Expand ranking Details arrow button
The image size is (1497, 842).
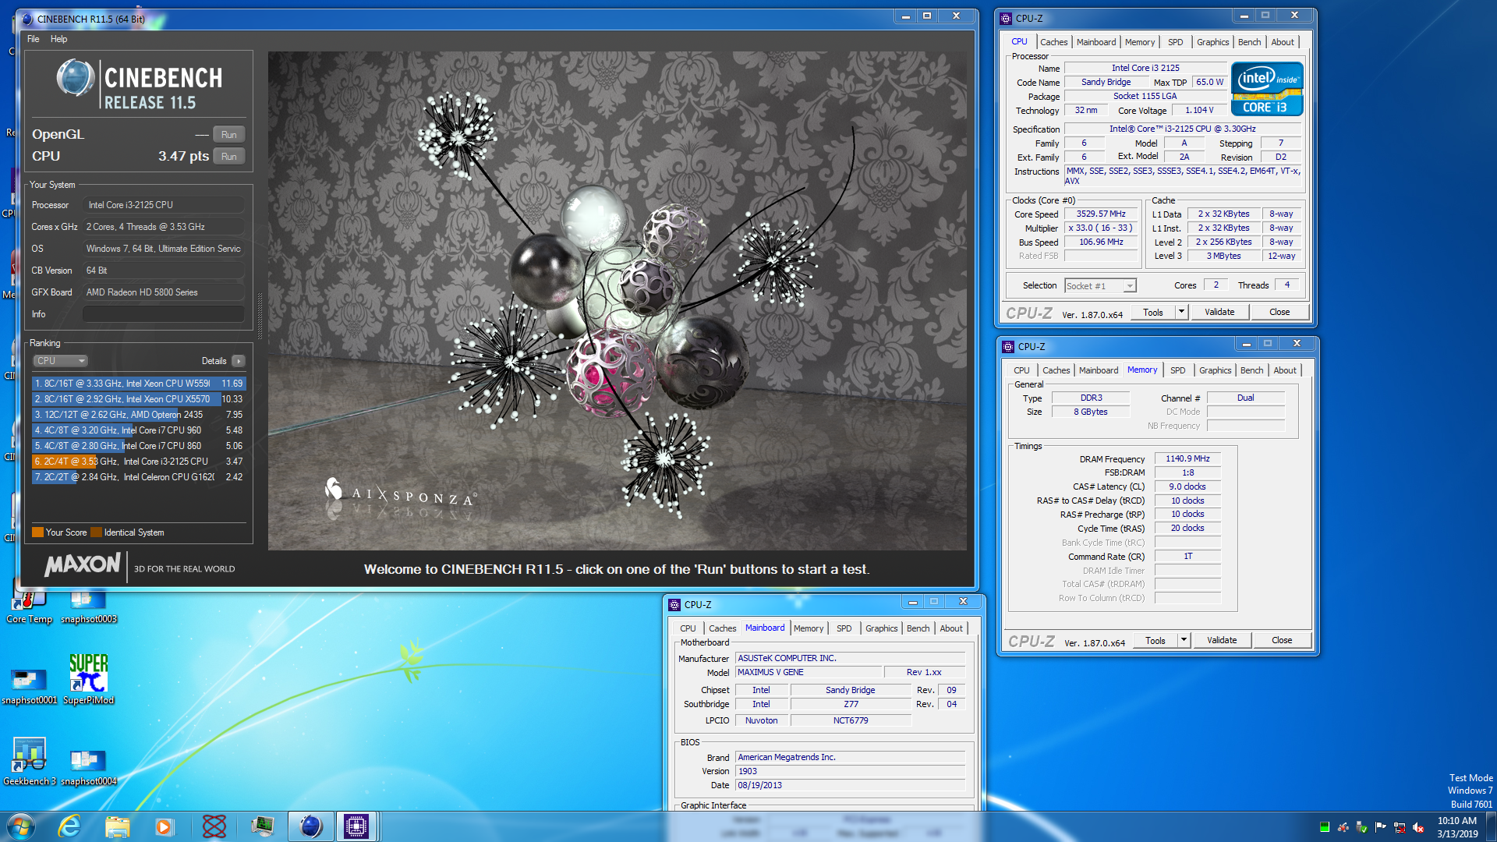coord(239,361)
